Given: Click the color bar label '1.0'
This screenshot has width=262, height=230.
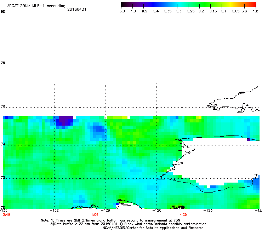Looking at the screenshot, I should pos(256,11).
